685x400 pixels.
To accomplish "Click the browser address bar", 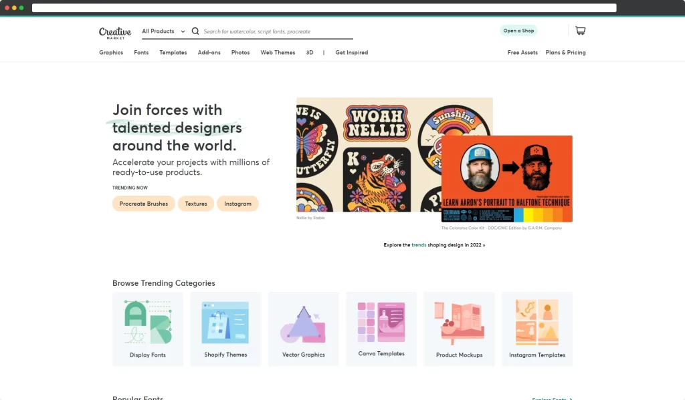I will 324,8.
